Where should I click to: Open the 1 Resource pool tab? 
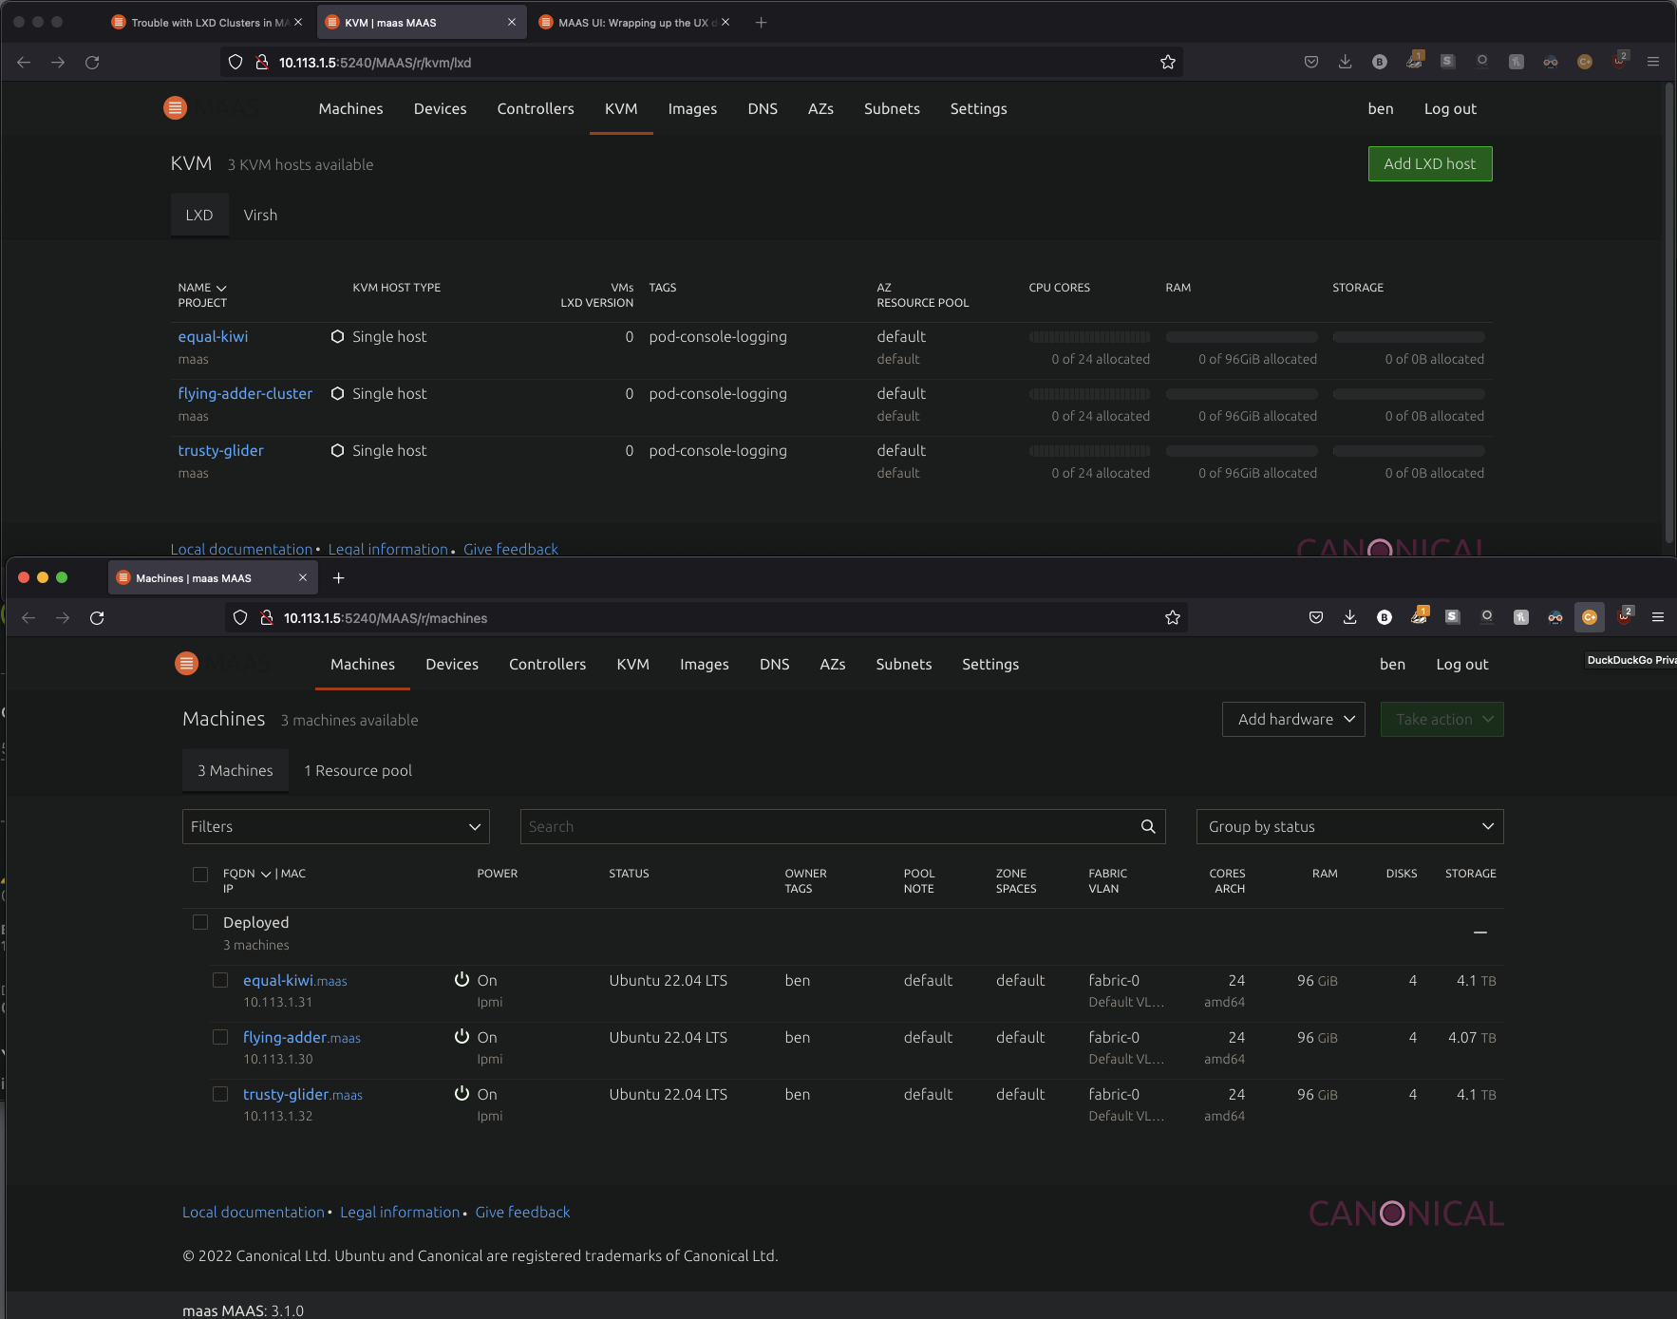click(x=357, y=770)
